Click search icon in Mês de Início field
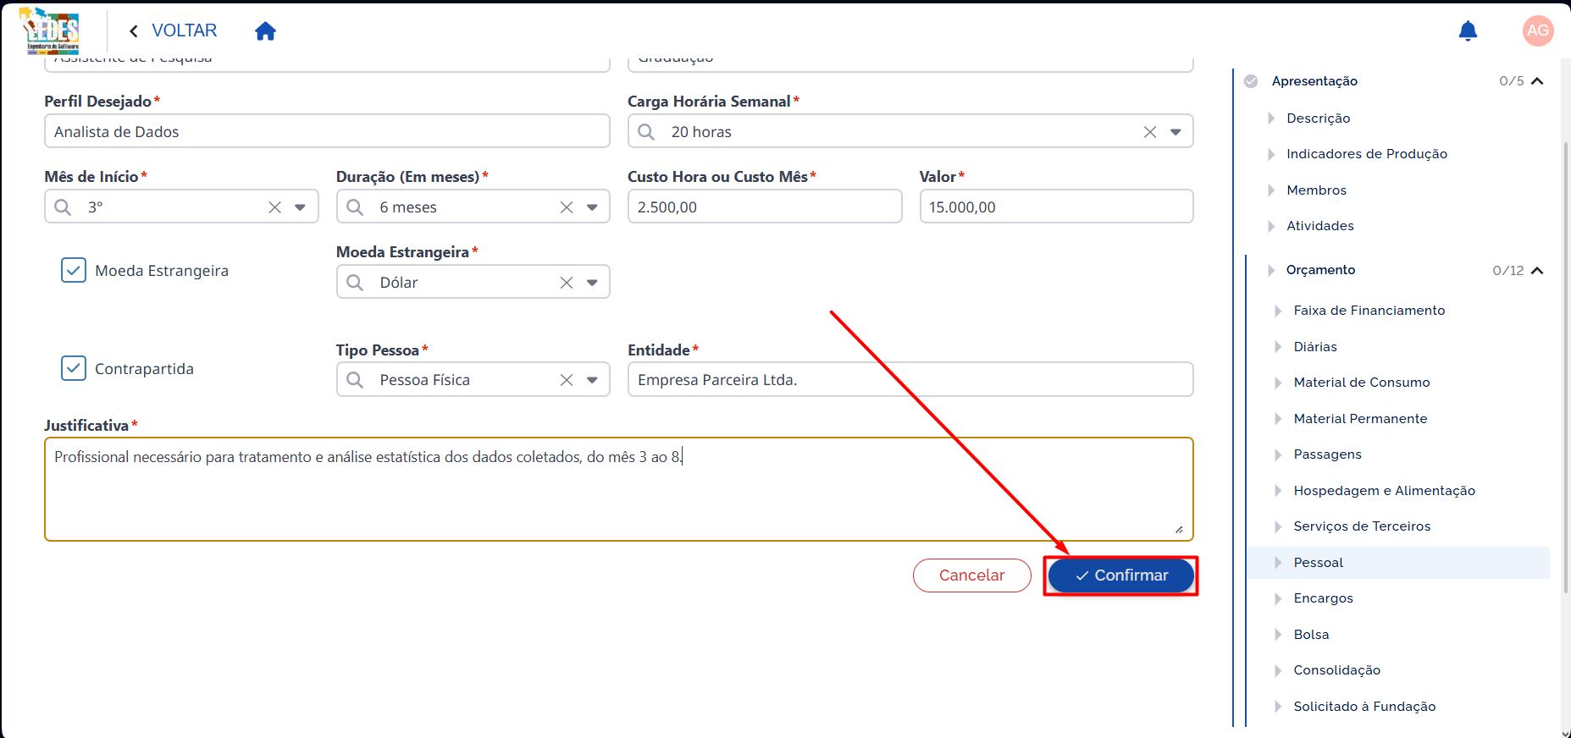The width and height of the screenshot is (1571, 738). click(x=63, y=207)
